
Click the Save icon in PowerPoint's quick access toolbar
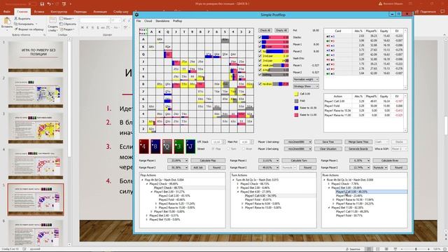[x=42, y=3]
